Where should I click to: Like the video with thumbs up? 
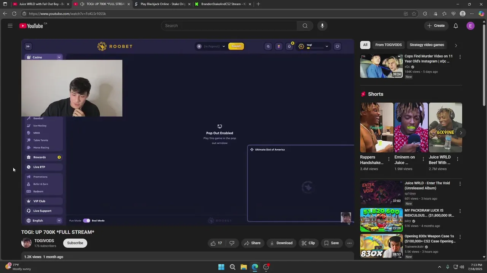(216, 243)
